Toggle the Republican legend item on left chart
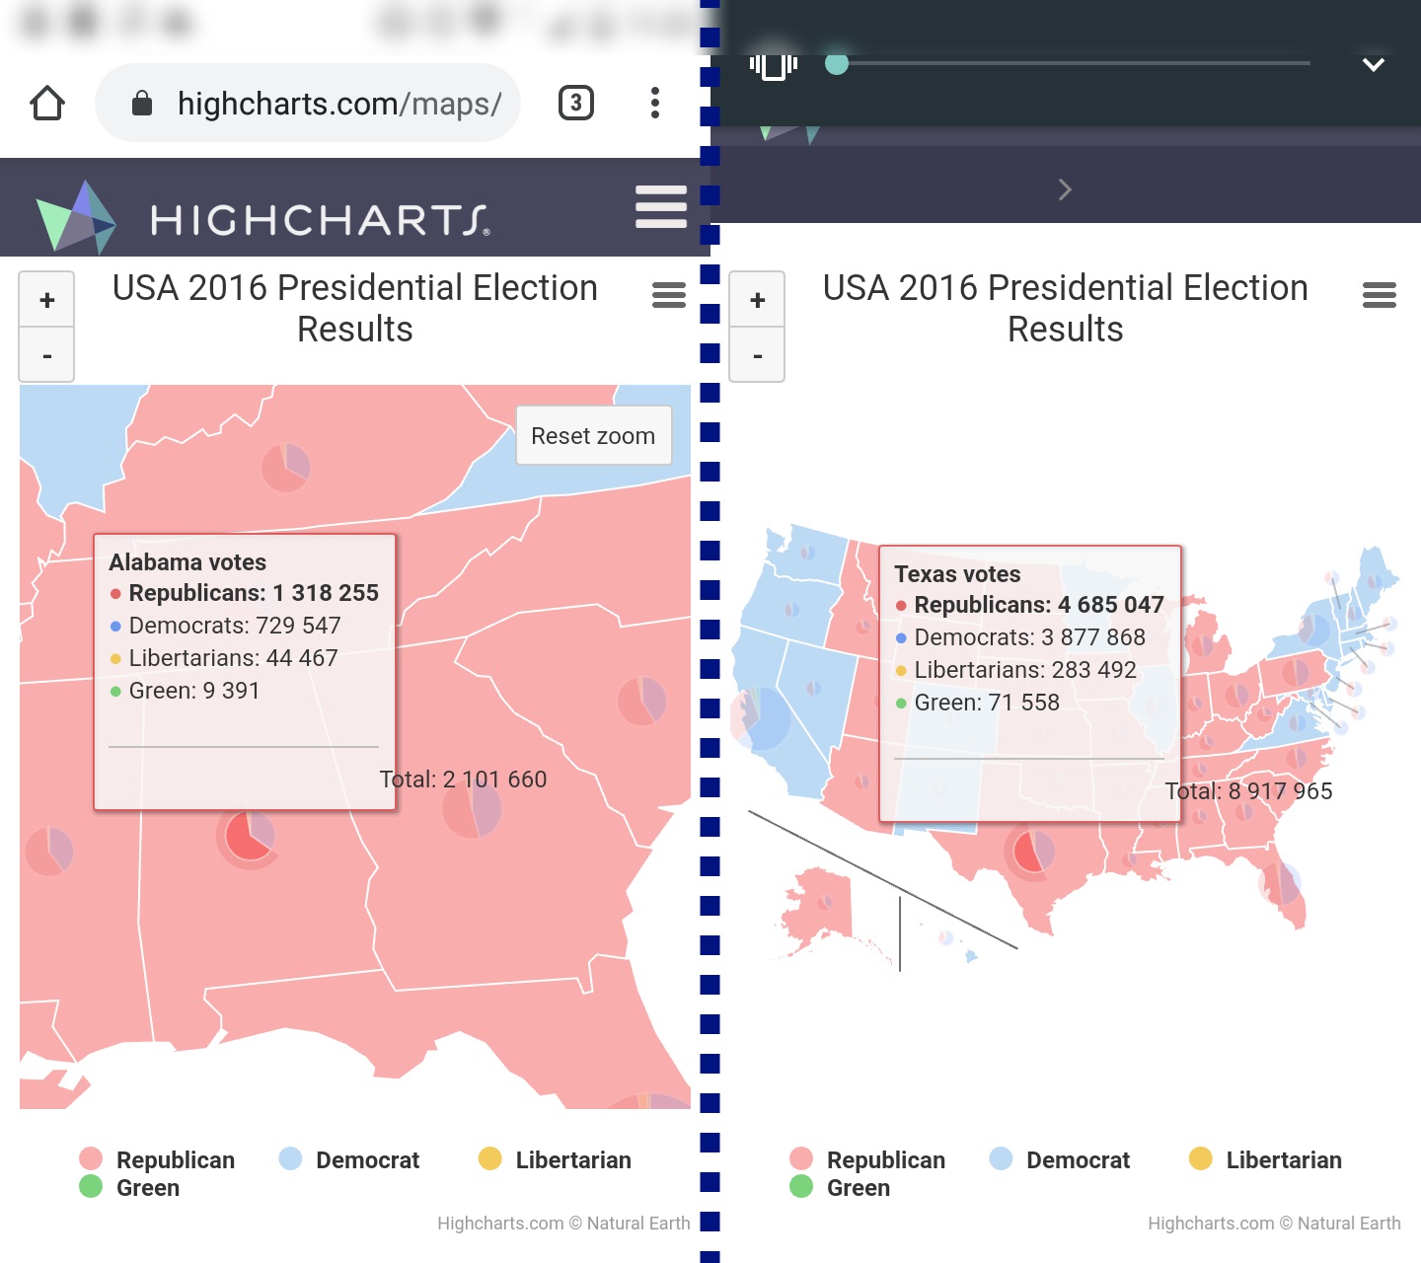Image resolution: width=1421 pixels, height=1263 pixels. [174, 1159]
